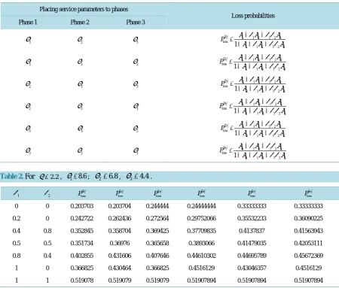339x288 pixels.
Task: Select the "Phase 2" column header
Action: 80,22
